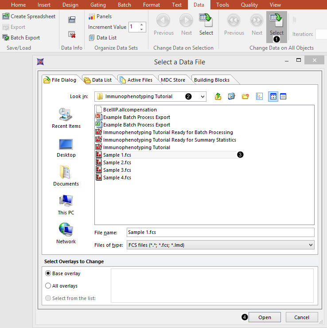Switch to details view icon

tap(283, 96)
